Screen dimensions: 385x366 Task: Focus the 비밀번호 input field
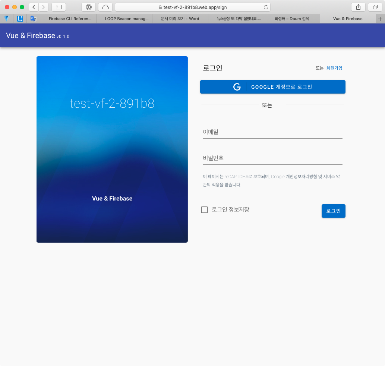coord(272,158)
